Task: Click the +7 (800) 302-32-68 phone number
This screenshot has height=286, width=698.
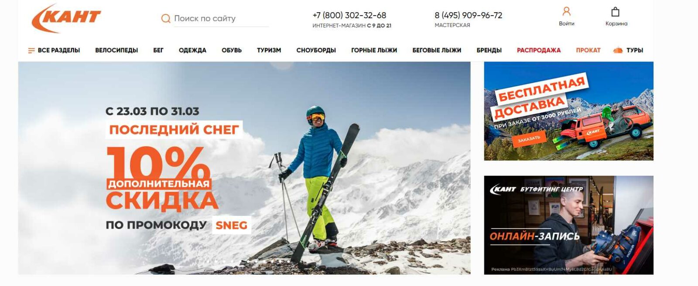Action: [349, 15]
